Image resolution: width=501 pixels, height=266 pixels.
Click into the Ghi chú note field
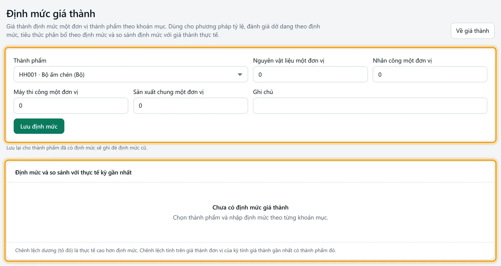tap(370, 106)
